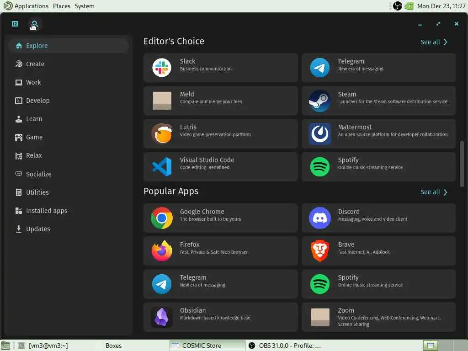See all Popular Apps
Viewport: 468px width, 351px height.
coord(434,192)
